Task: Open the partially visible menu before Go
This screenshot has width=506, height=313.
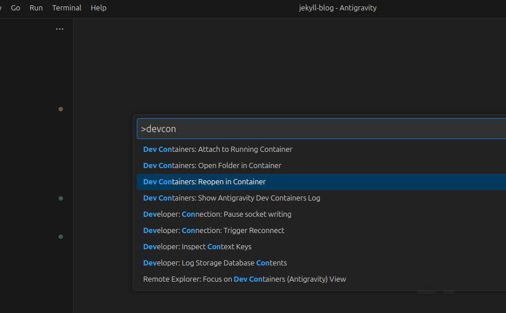Action: (x=1, y=8)
